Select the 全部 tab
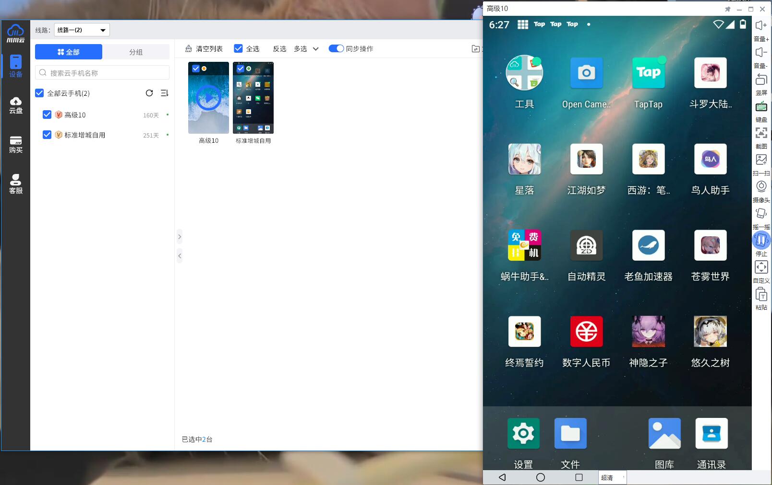The width and height of the screenshot is (772, 485). pos(69,52)
